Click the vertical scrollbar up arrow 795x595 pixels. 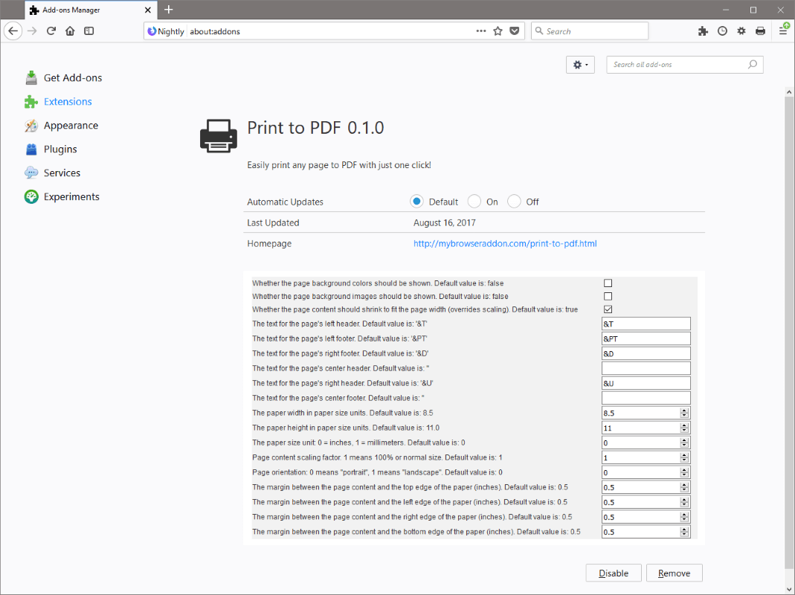[789, 91]
